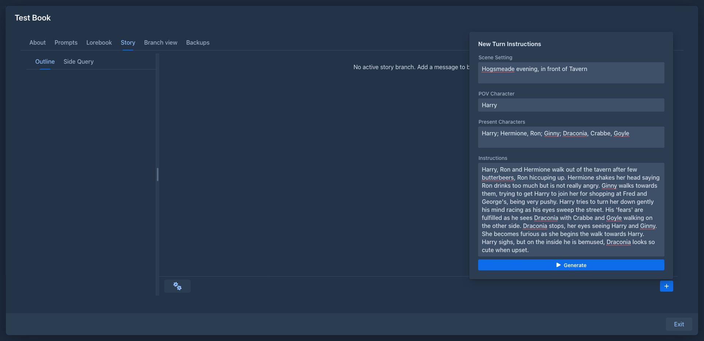Select the Story tab
The image size is (704, 341).
coord(128,42)
